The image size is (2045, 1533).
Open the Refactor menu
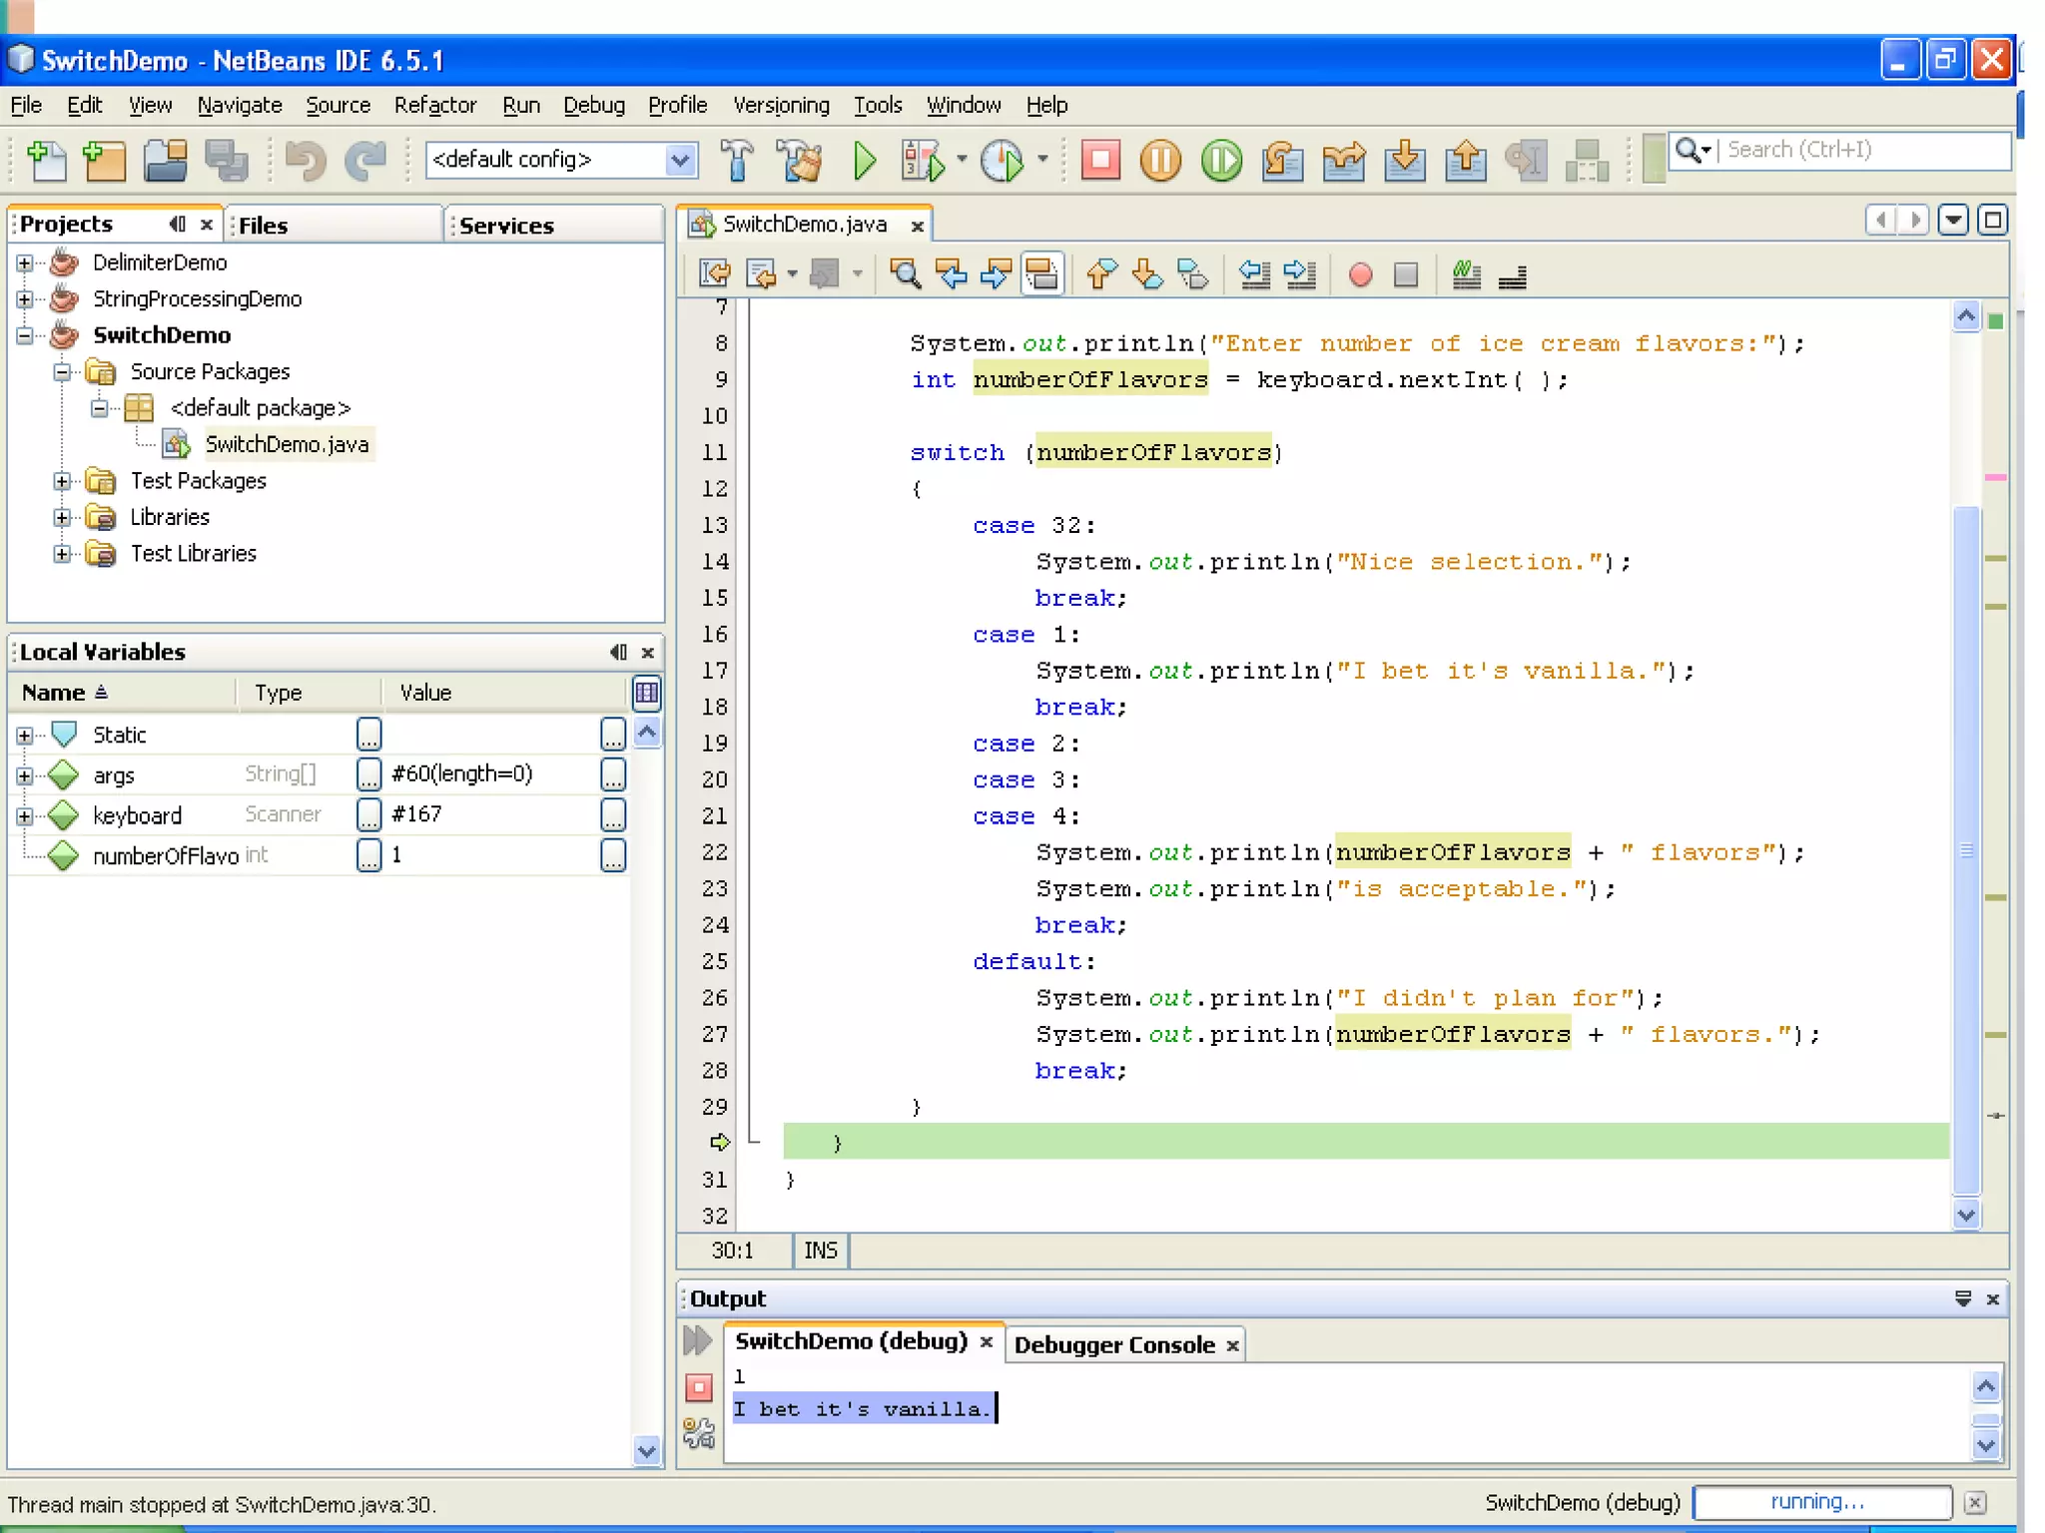pyautogui.click(x=434, y=105)
